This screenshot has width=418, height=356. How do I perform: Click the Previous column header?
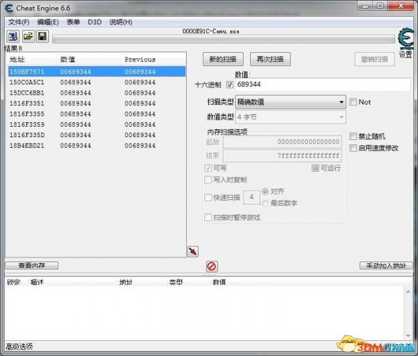[153, 59]
